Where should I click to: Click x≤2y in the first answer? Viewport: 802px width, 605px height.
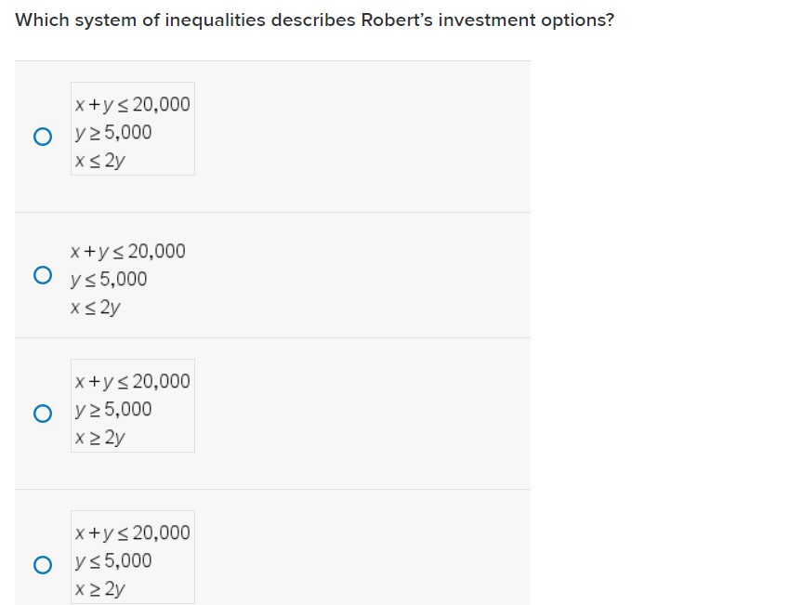pyautogui.click(x=99, y=160)
